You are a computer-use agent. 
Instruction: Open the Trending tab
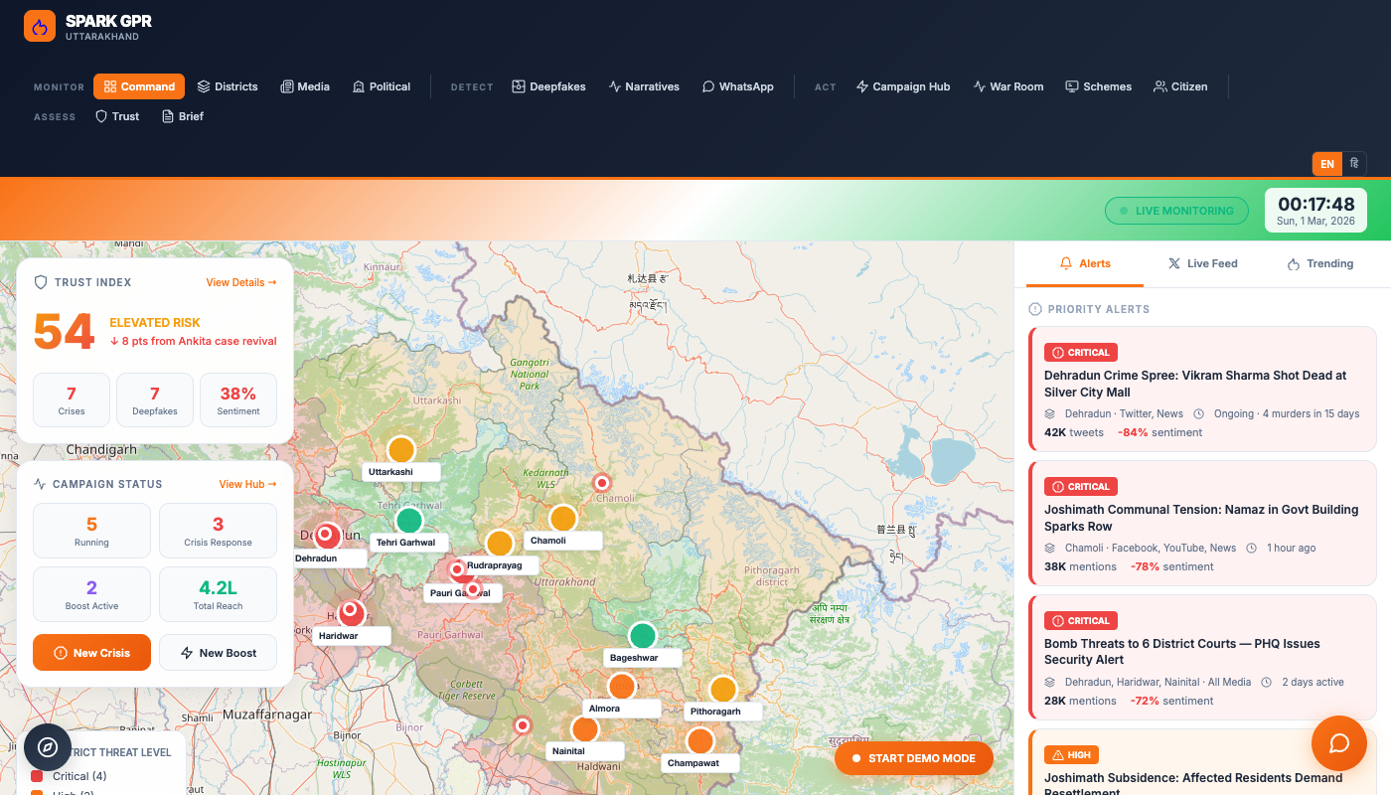click(1320, 263)
